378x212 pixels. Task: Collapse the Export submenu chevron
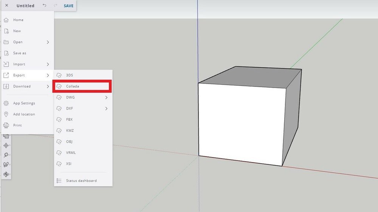click(x=48, y=75)
